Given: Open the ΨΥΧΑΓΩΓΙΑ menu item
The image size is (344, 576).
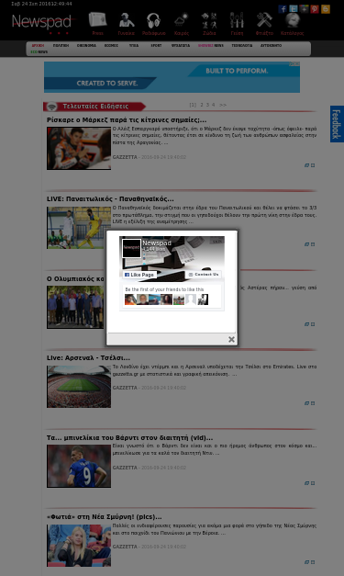Looking at the screenshot, I should tap(181, 46).
